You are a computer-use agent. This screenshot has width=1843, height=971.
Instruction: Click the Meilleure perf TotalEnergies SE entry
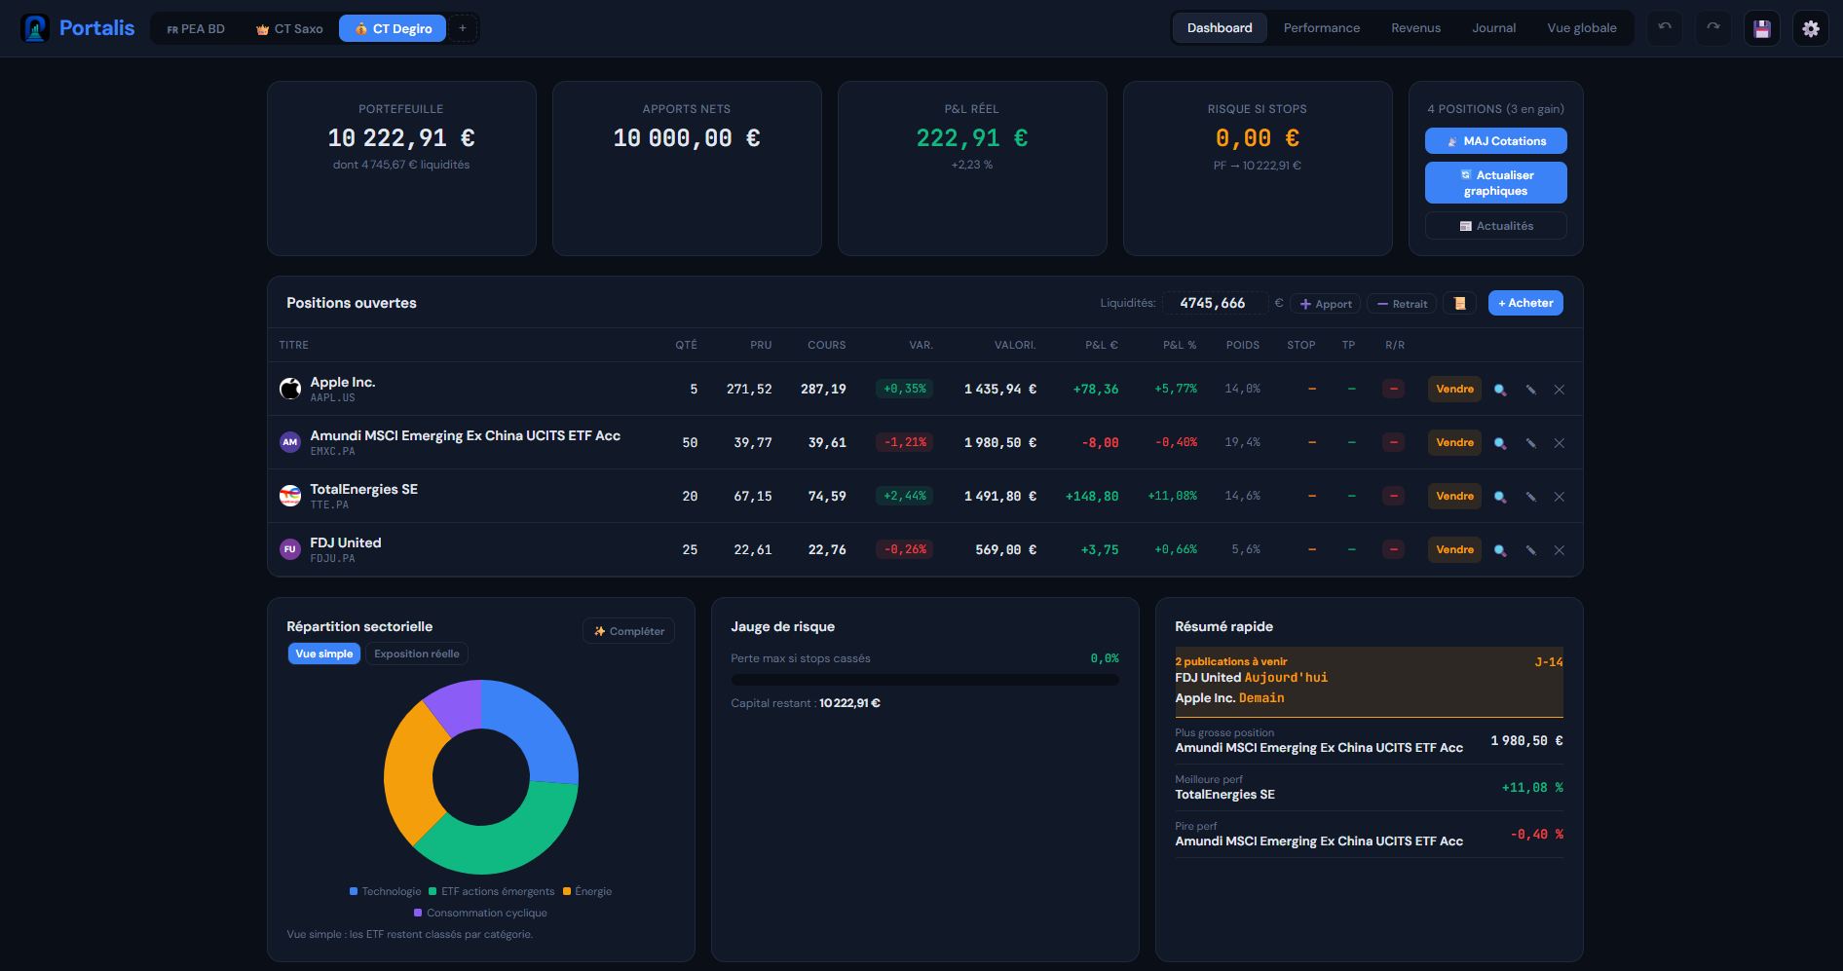tap(1369, 787)
